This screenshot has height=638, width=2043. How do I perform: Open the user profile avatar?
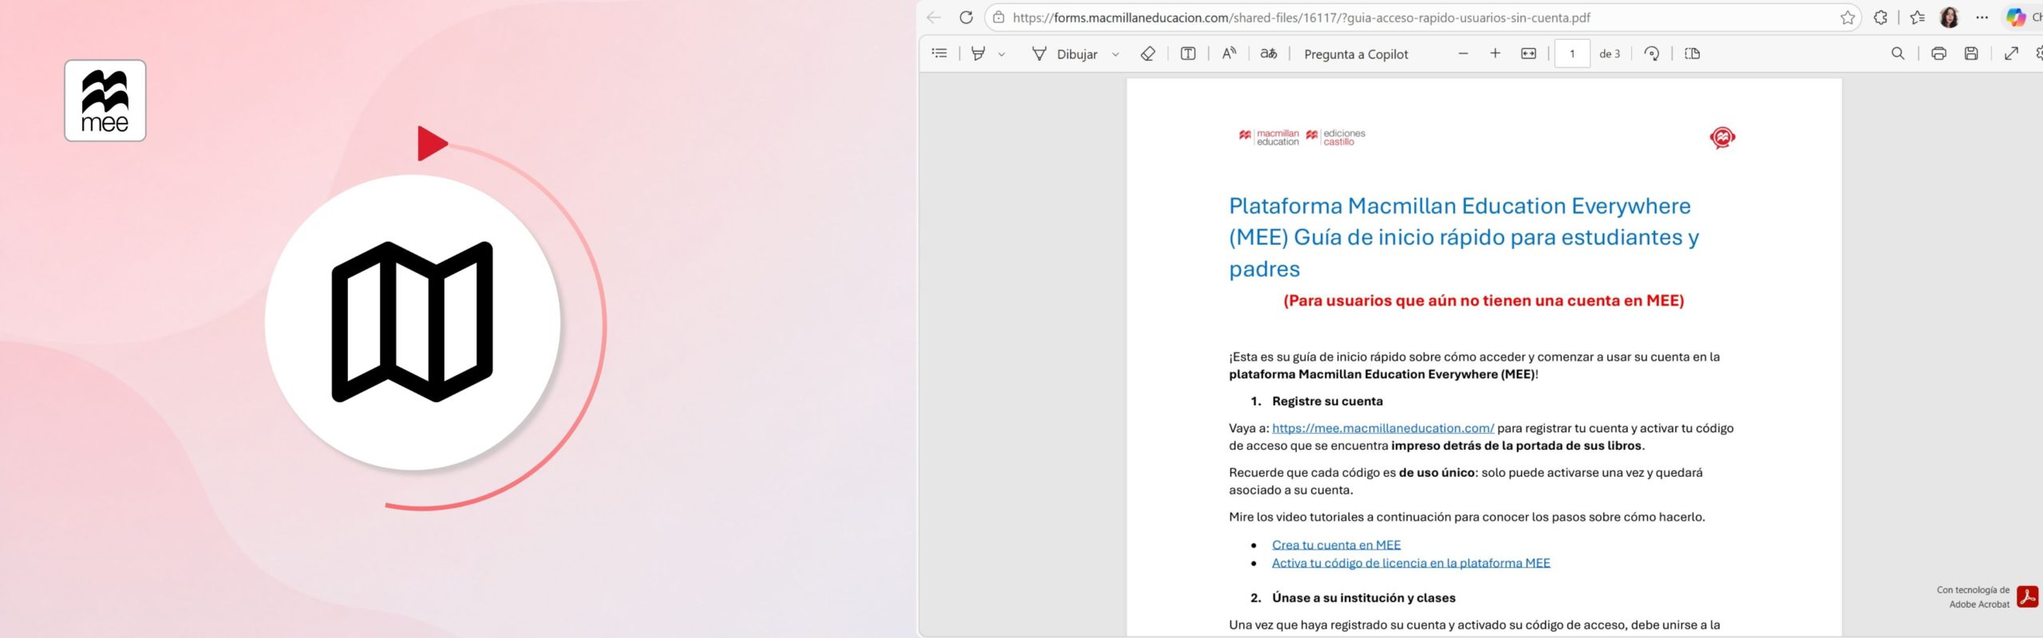[1949, 18]
